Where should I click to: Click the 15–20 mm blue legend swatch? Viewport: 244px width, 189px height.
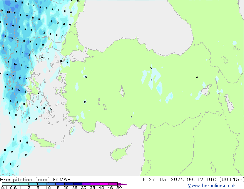(60, 184)
